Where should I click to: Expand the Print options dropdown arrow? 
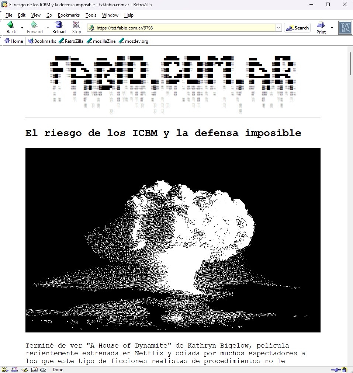332,28
